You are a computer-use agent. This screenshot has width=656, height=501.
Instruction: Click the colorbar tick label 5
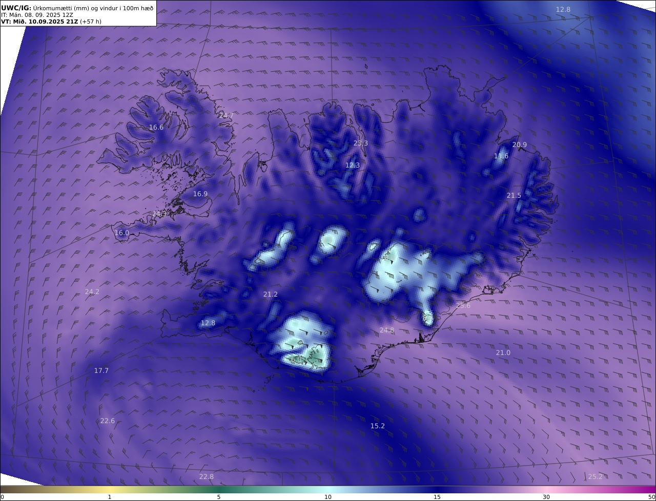point(219,497)
